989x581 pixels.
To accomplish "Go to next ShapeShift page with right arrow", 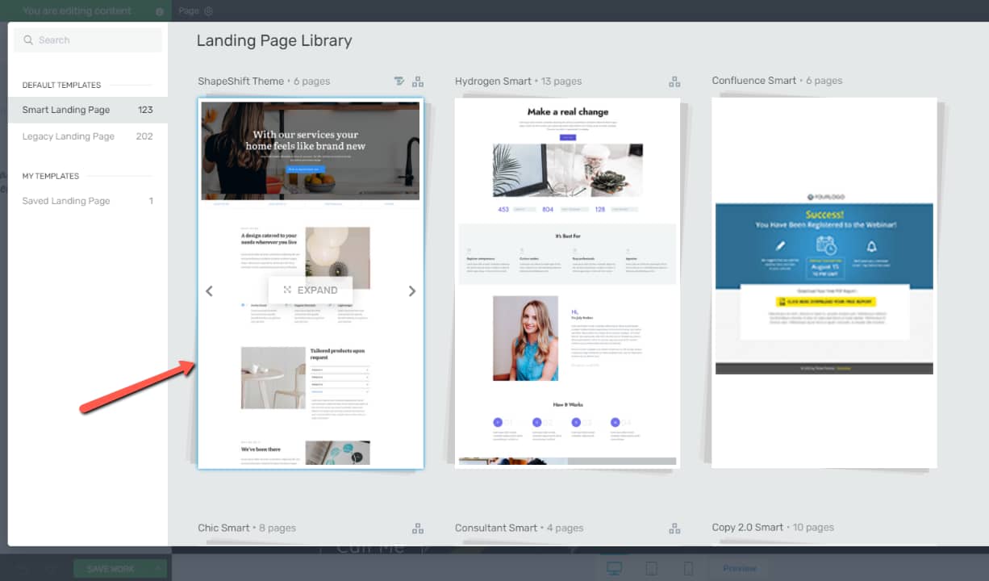I will (x=412, y=291).
